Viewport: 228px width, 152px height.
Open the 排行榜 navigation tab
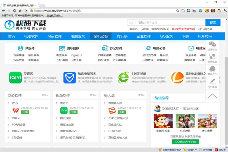coord(122,37)
